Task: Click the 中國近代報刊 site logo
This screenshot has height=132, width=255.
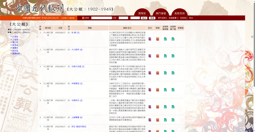Action: coord(39,9)
